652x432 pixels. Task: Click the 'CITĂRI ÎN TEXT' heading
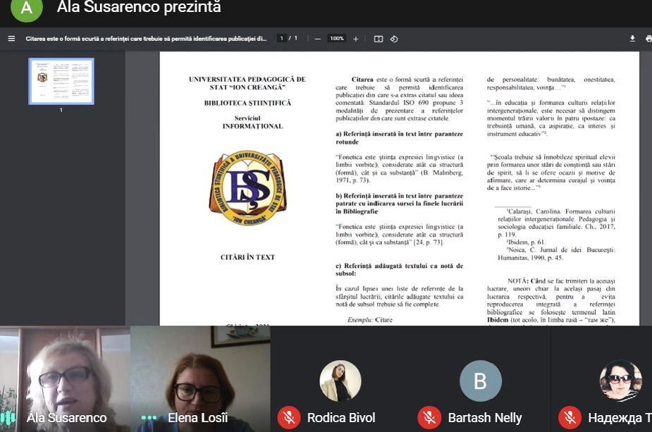248,257
